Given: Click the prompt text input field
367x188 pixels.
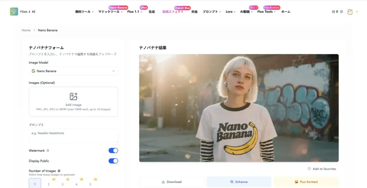Looking at the screenshot, I should (73, 136).
